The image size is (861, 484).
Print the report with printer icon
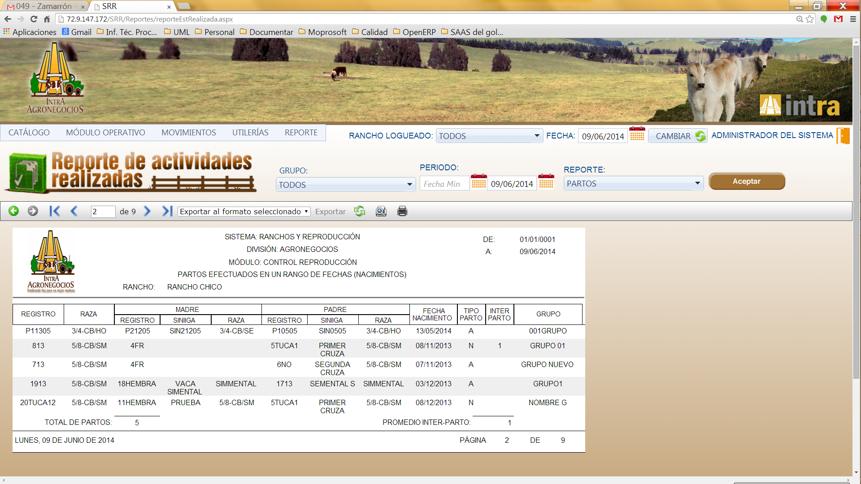click(402, 211)
